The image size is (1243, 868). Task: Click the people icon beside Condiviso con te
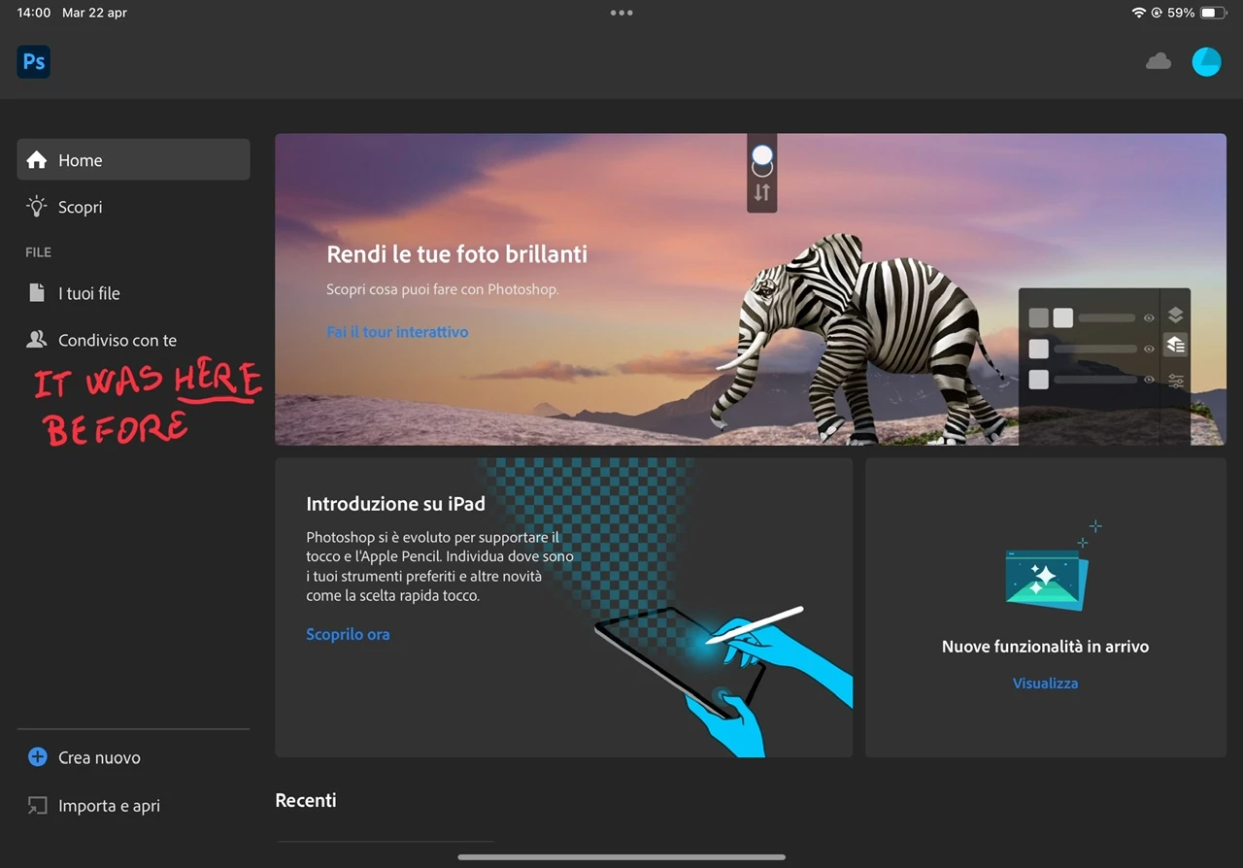[37, 340]
